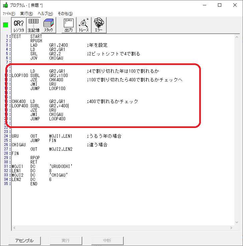
Task: Click 'CHK400' operand on the JZE line
Action: coord(56,80)
